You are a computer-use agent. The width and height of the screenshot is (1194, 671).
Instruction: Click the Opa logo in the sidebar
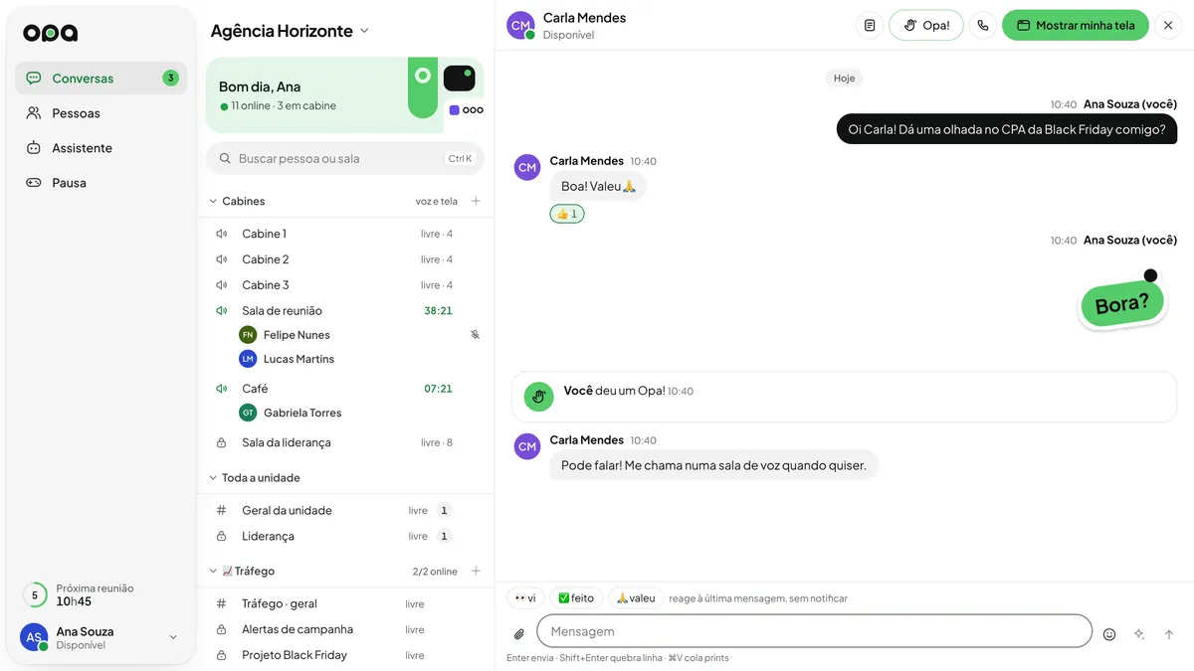coord(51,33)
